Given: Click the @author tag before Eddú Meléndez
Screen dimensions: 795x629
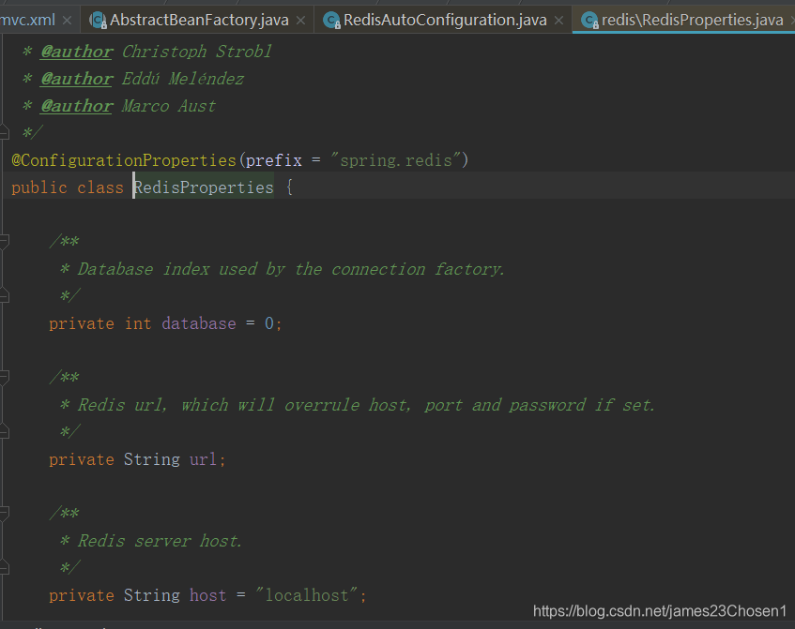Looking at the screenshot, I should tap(77, 79).
